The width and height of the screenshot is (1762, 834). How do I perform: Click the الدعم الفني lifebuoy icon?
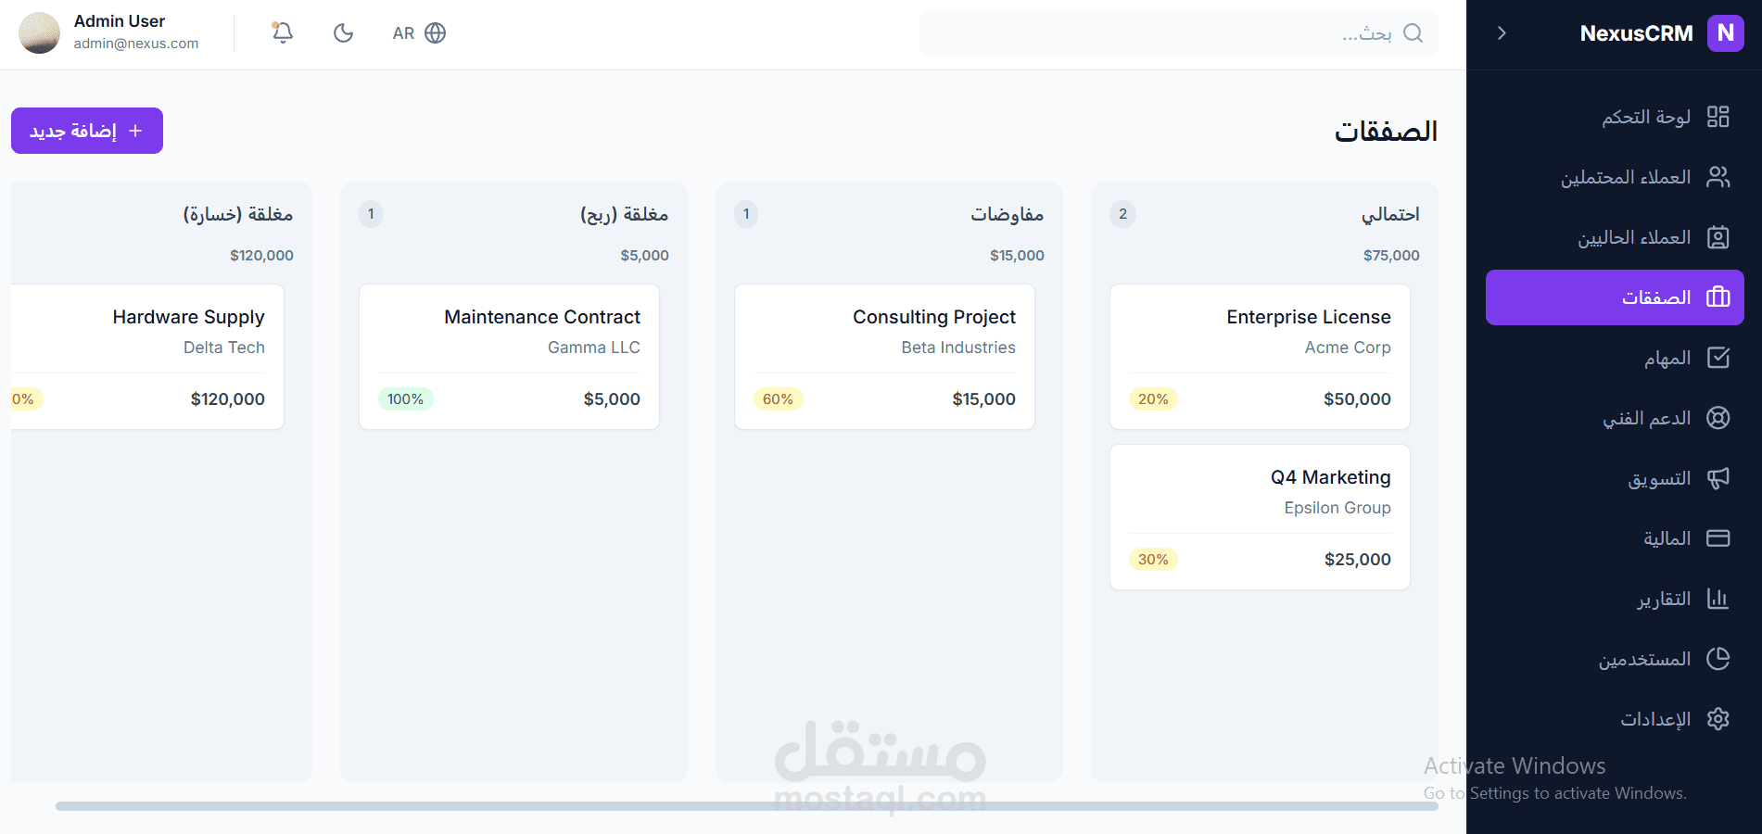coord(1718,418)
